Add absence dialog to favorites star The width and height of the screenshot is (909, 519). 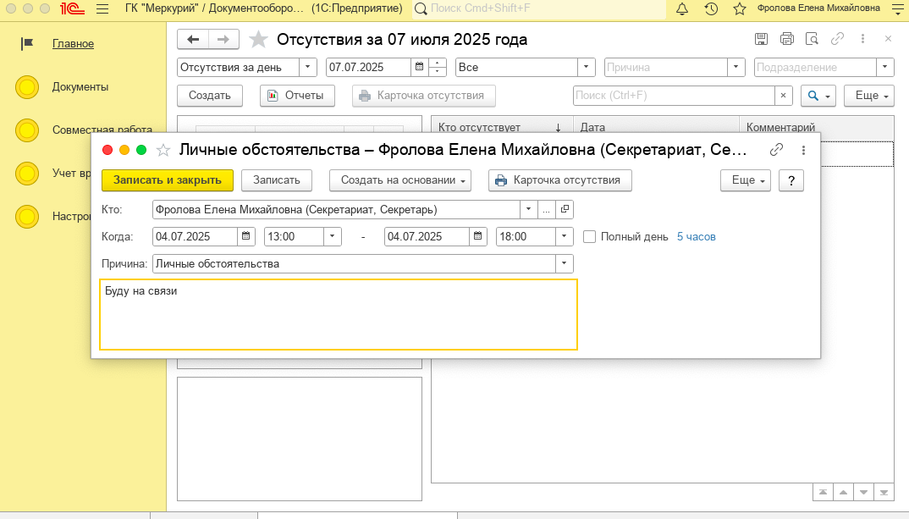point(163,150)
